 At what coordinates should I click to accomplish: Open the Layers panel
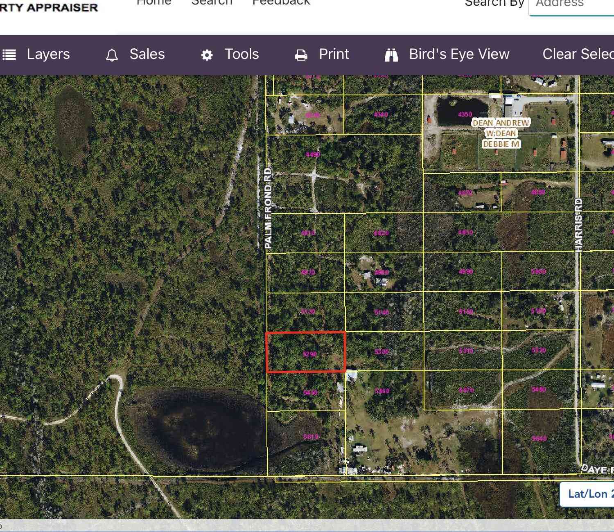[x=36, y=54]
